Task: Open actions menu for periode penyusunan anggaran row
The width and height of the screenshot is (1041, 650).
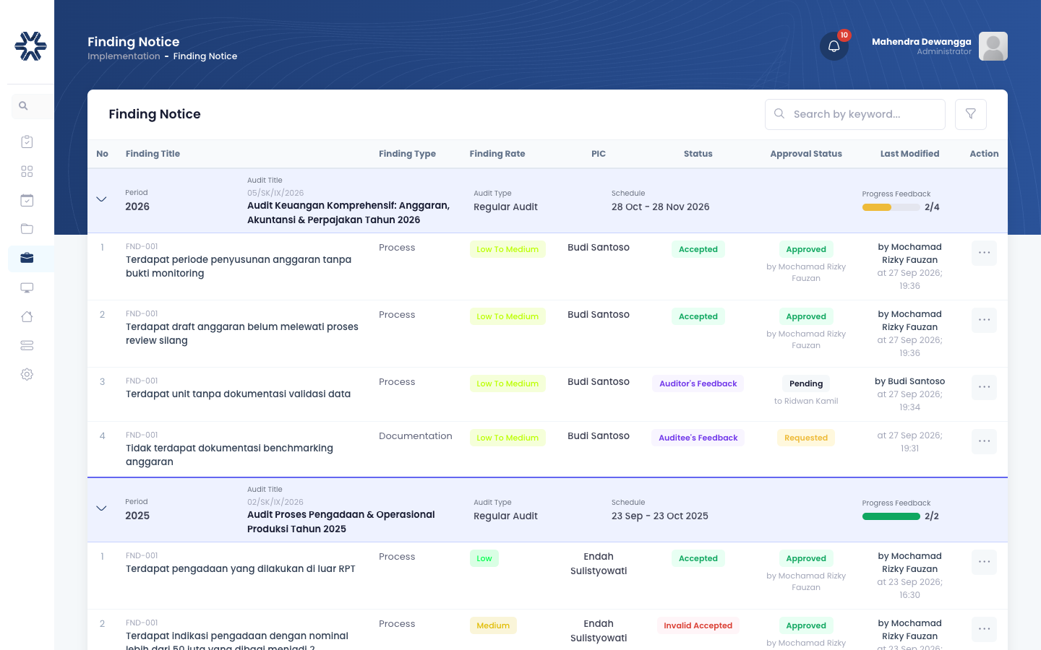Action: coord(984,253)
